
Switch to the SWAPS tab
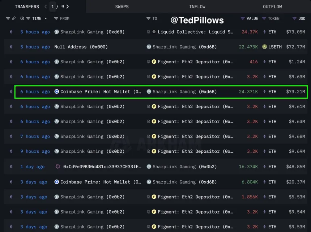(122, 7)
